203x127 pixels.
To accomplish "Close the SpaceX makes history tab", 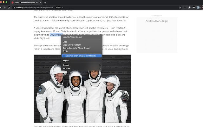I will click(40, 3).
